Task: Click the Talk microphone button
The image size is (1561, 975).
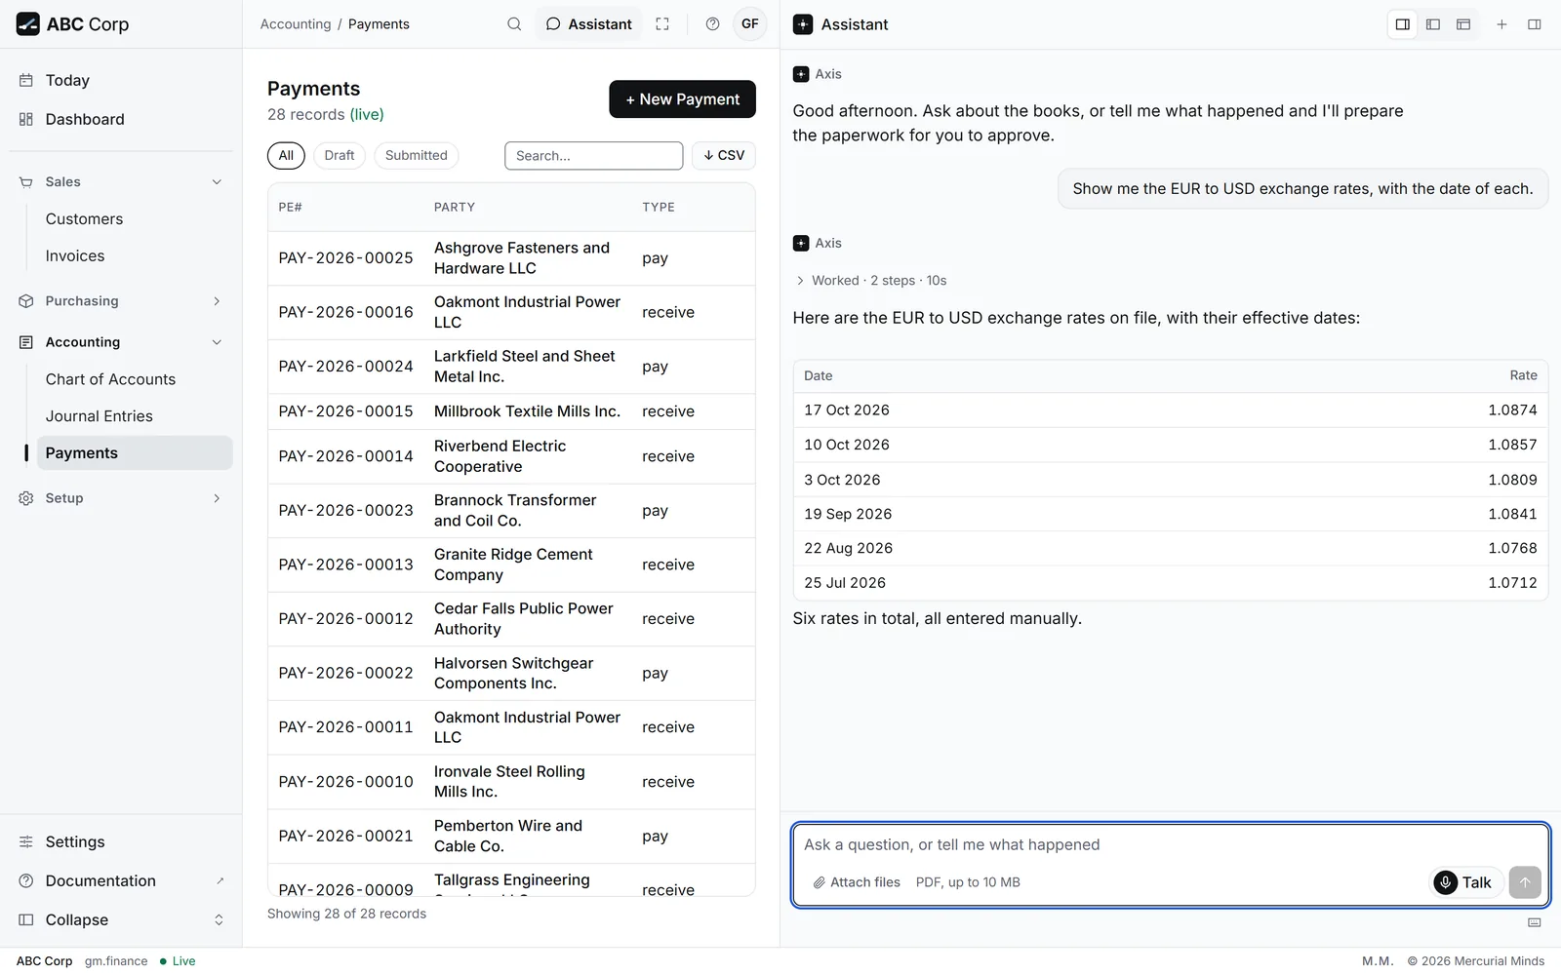Action: (x=1465, y=882)
